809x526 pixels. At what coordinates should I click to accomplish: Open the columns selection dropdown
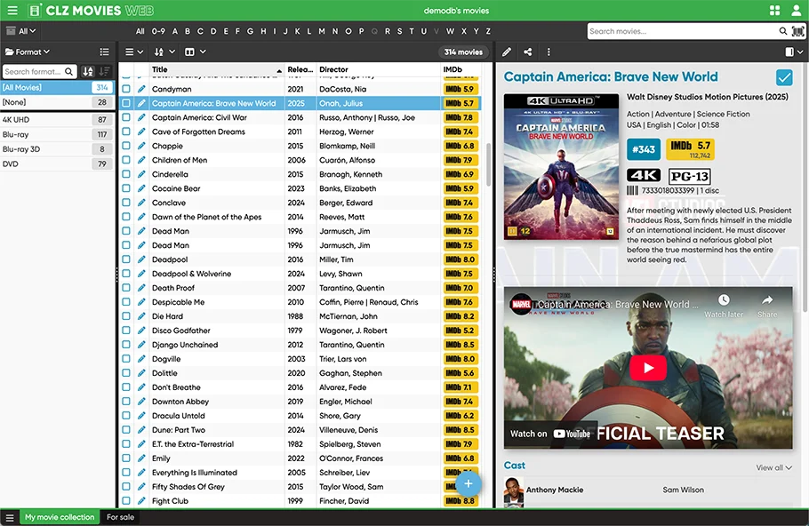click(x=196, y=52)
